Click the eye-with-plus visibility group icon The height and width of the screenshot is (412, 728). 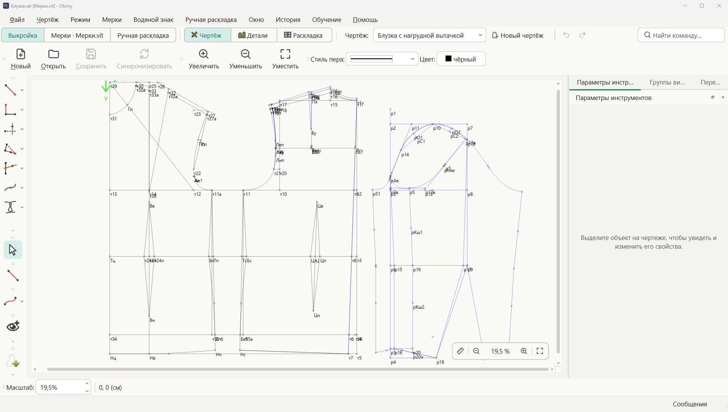[x=13, y=326]
